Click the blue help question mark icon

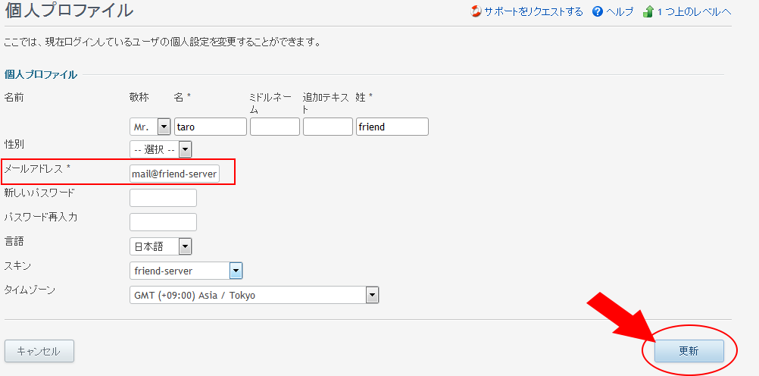tap(598, 11)
